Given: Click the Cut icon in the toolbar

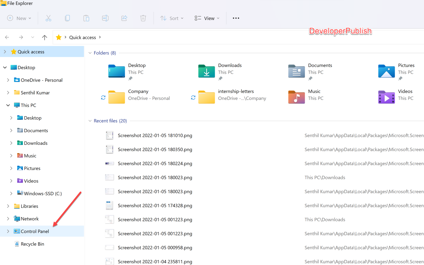Looking at the screenshot, I should pyautogui.click(x=48, y=18).
